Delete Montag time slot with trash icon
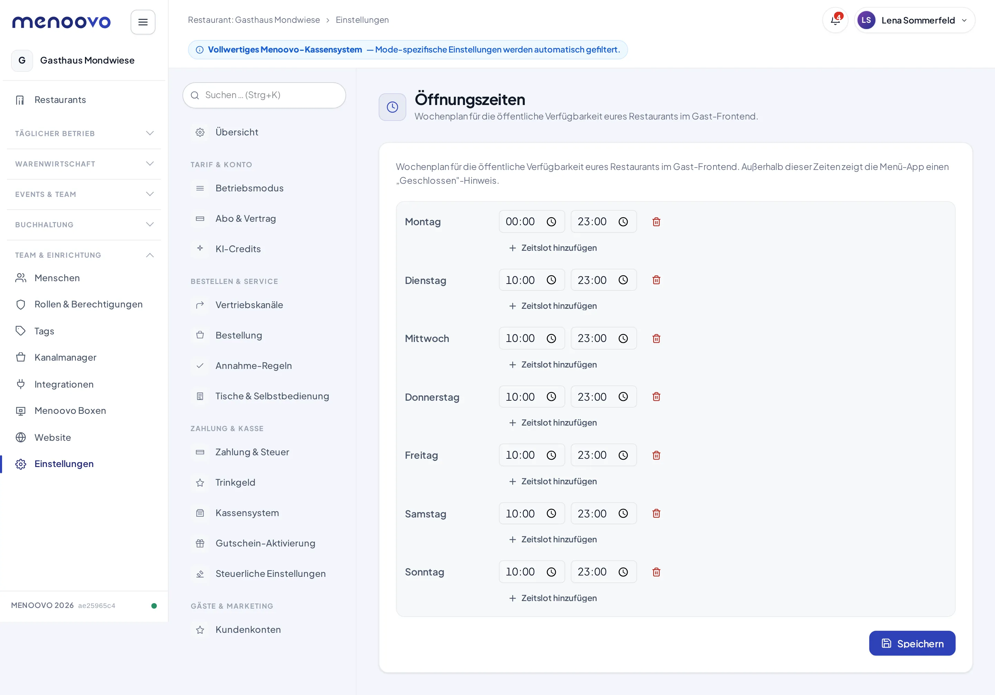 pos(656,222)
